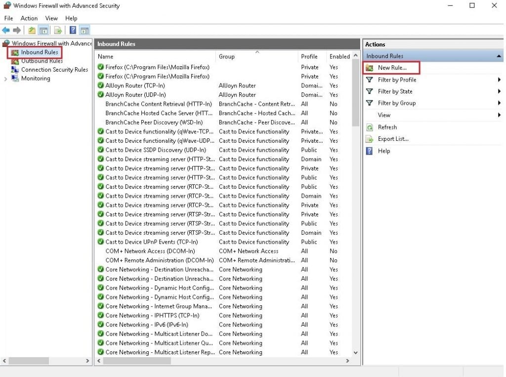Open Filter by Profile submenu arrow

coord(499,80)
